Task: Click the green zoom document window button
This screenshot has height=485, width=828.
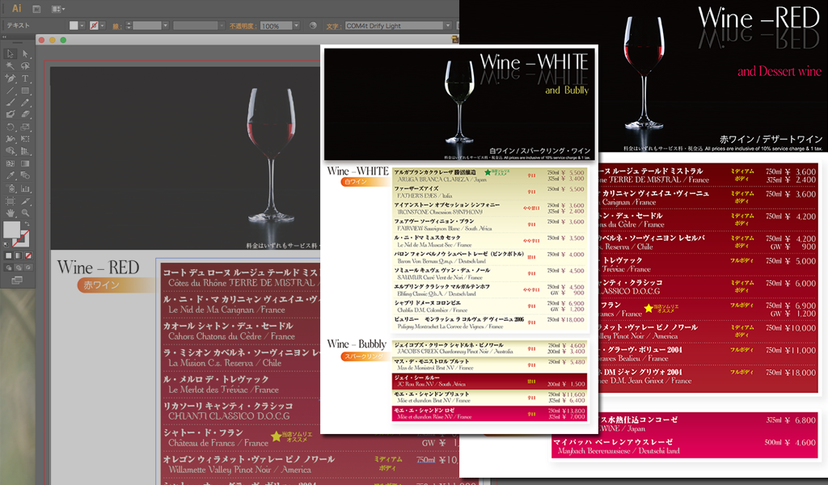Action: click(x=63, y=40)
